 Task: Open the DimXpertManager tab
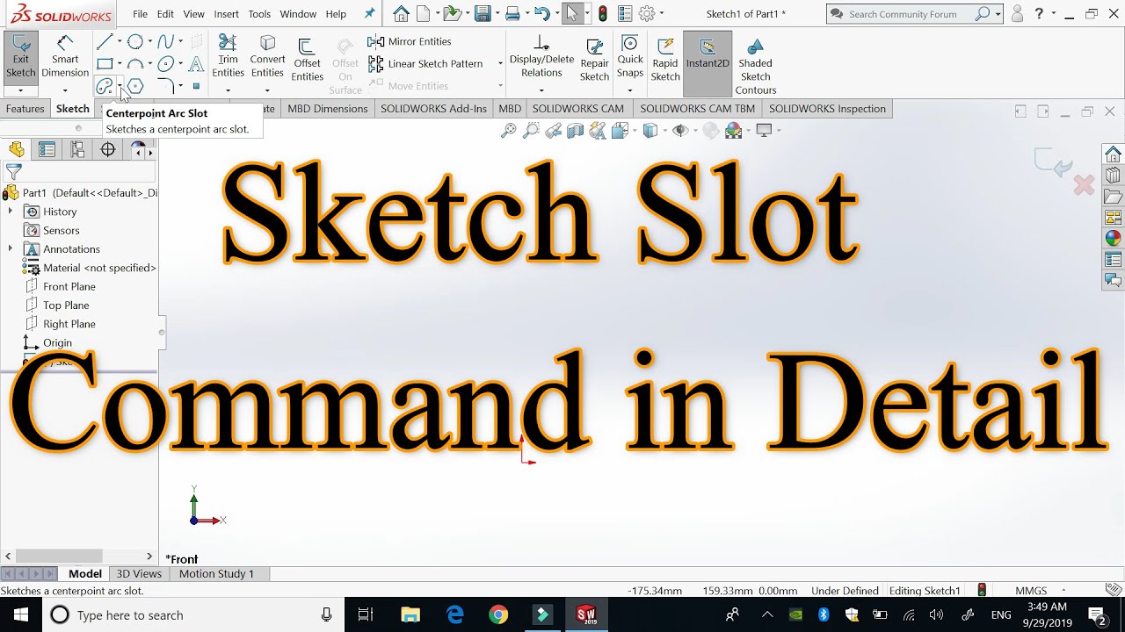point(108,150)
